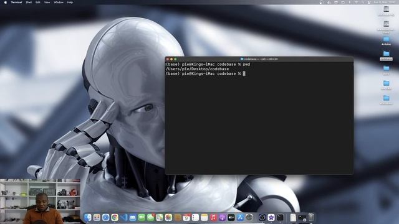Select the codebase folder on desktop

[x=386, y=55]
